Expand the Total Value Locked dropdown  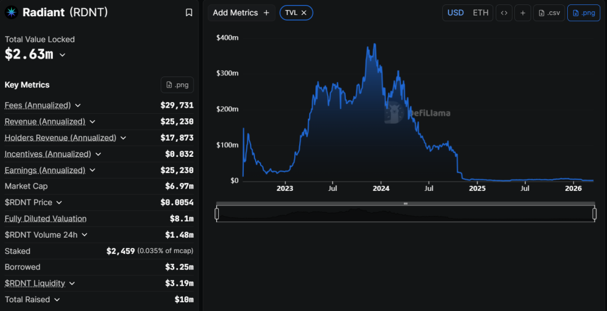62,55
